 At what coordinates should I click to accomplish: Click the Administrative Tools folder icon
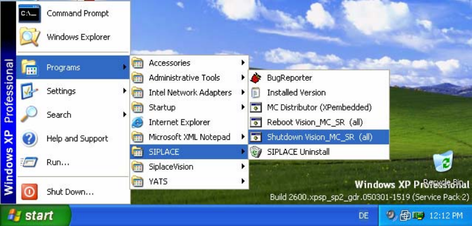(x=137, y=78)
